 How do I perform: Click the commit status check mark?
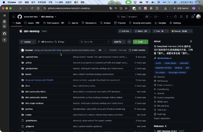point(105,50)
